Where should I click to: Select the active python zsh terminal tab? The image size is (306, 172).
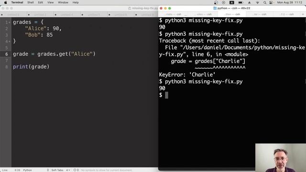tap(232, 14)
